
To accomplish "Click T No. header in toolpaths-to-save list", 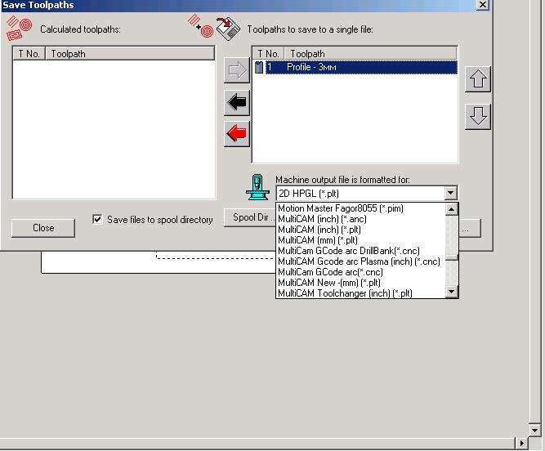I will pyautogui.click(x=268, y=54).
